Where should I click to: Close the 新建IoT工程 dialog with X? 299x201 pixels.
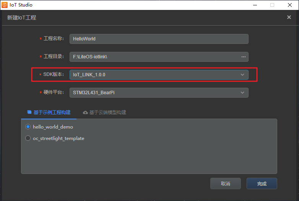coord(289,17)
